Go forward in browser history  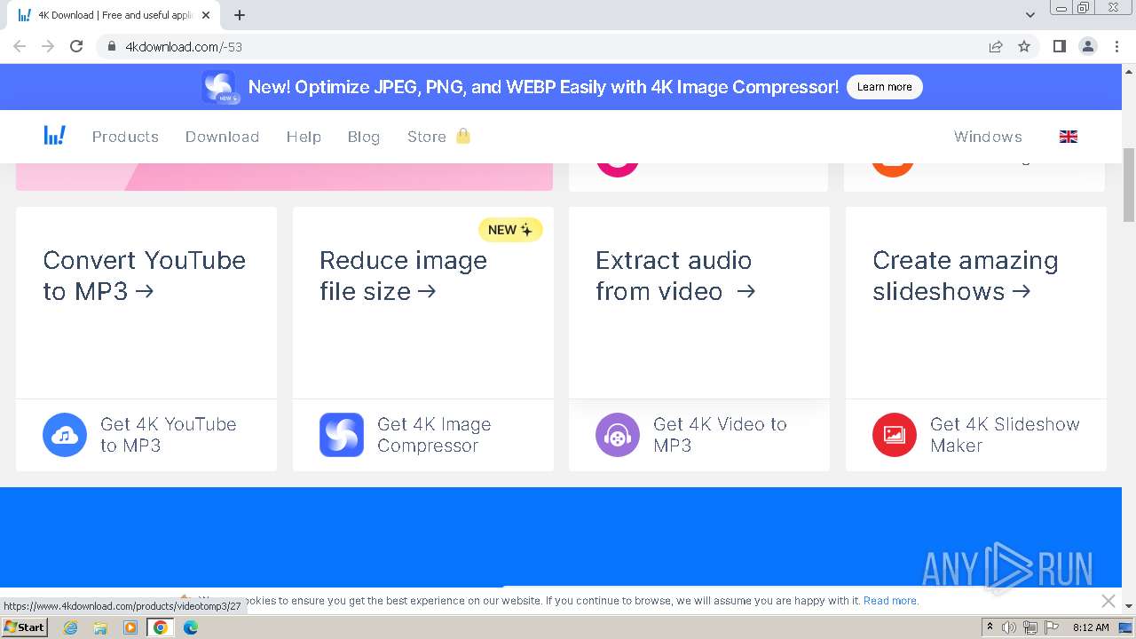pyautogui.click(x=48, y=46)
